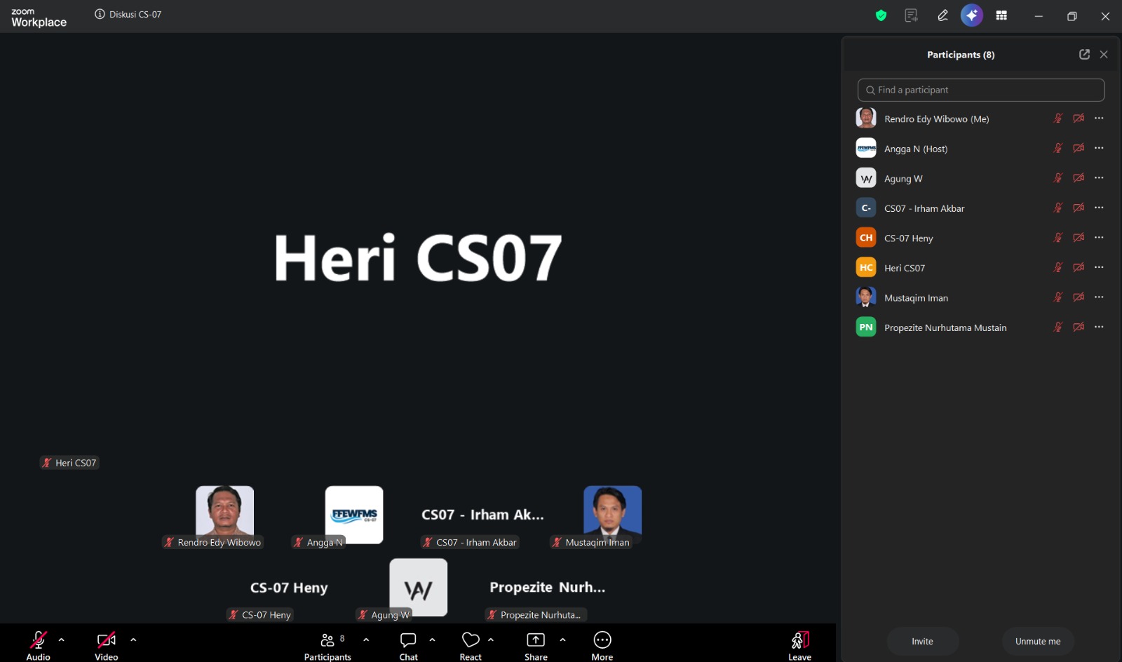Open AI Companion sparkle icon
Viewport: 1122px width, 662px height.
pyautogui.click(x=972, y=15)
